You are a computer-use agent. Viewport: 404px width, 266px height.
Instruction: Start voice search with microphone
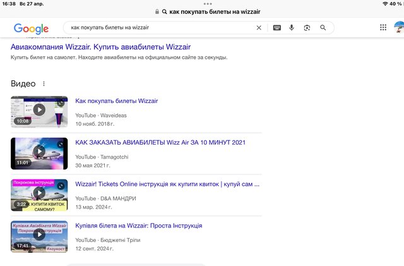[292, 28]
